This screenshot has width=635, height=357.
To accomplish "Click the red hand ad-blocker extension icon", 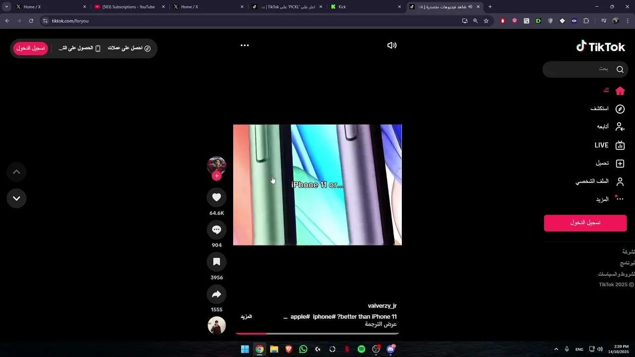I will pyautogui.click(x=503, y=21).
